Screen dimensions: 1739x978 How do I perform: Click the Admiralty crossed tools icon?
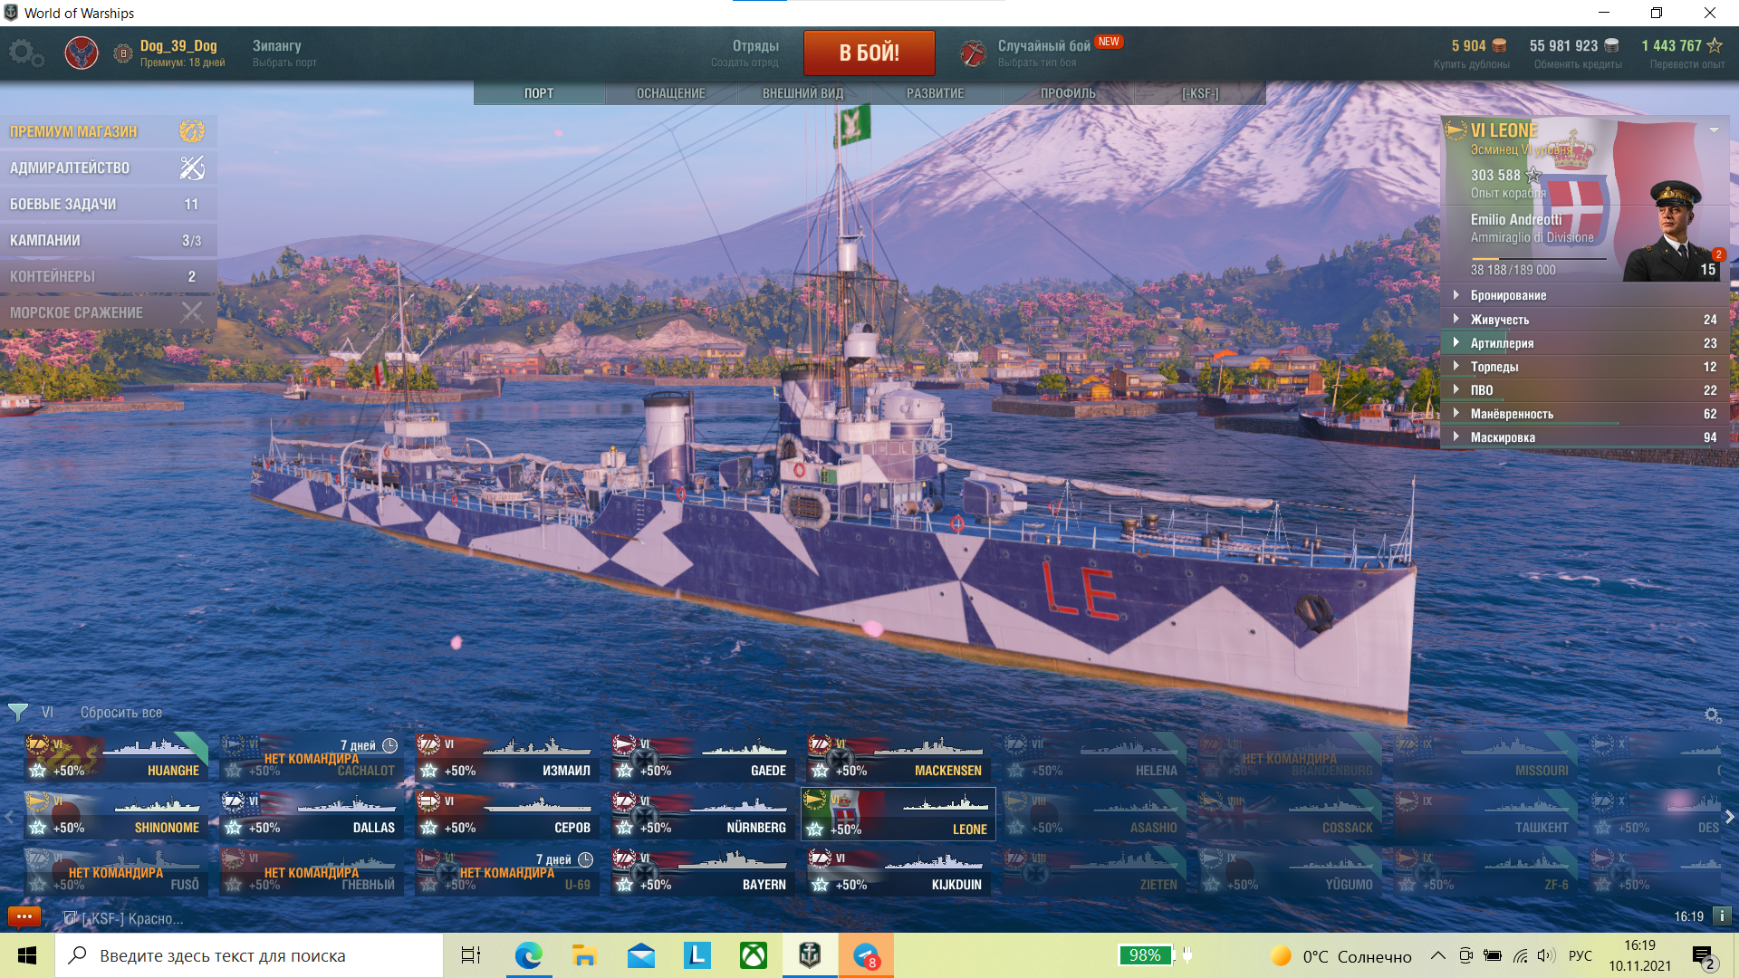point(191,168)
